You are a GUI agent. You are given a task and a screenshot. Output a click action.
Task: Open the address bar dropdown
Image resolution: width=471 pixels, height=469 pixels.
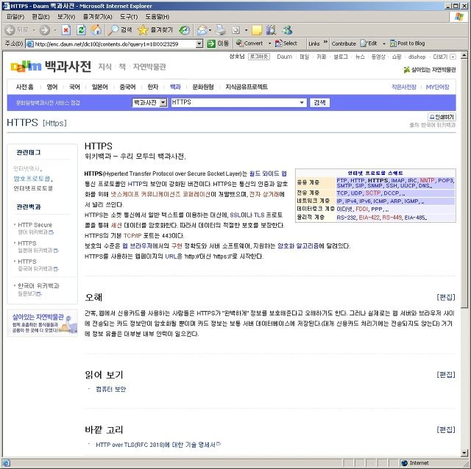click(199, 44)
